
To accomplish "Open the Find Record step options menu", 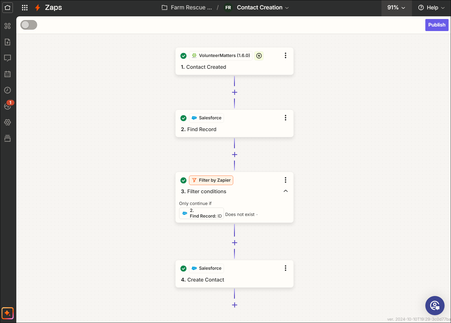I will pos(286,118).
